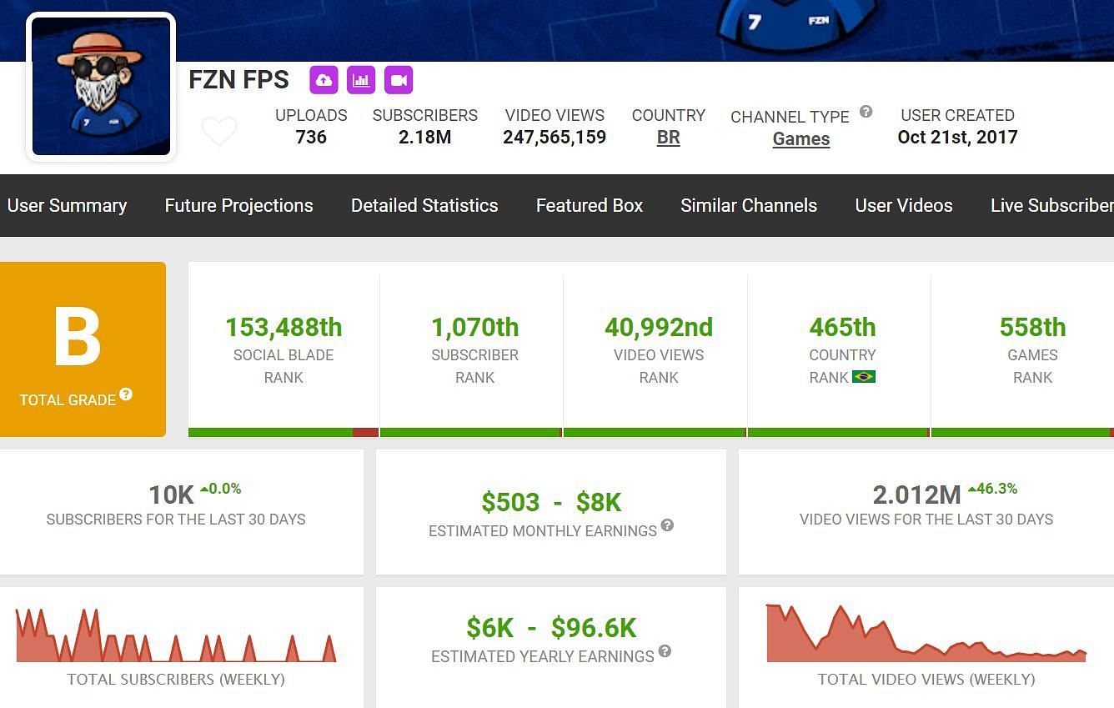This screenshot has height=708, width=1114.
Task: Switch to Future Projections tab
Action: [x=238, y=205]
